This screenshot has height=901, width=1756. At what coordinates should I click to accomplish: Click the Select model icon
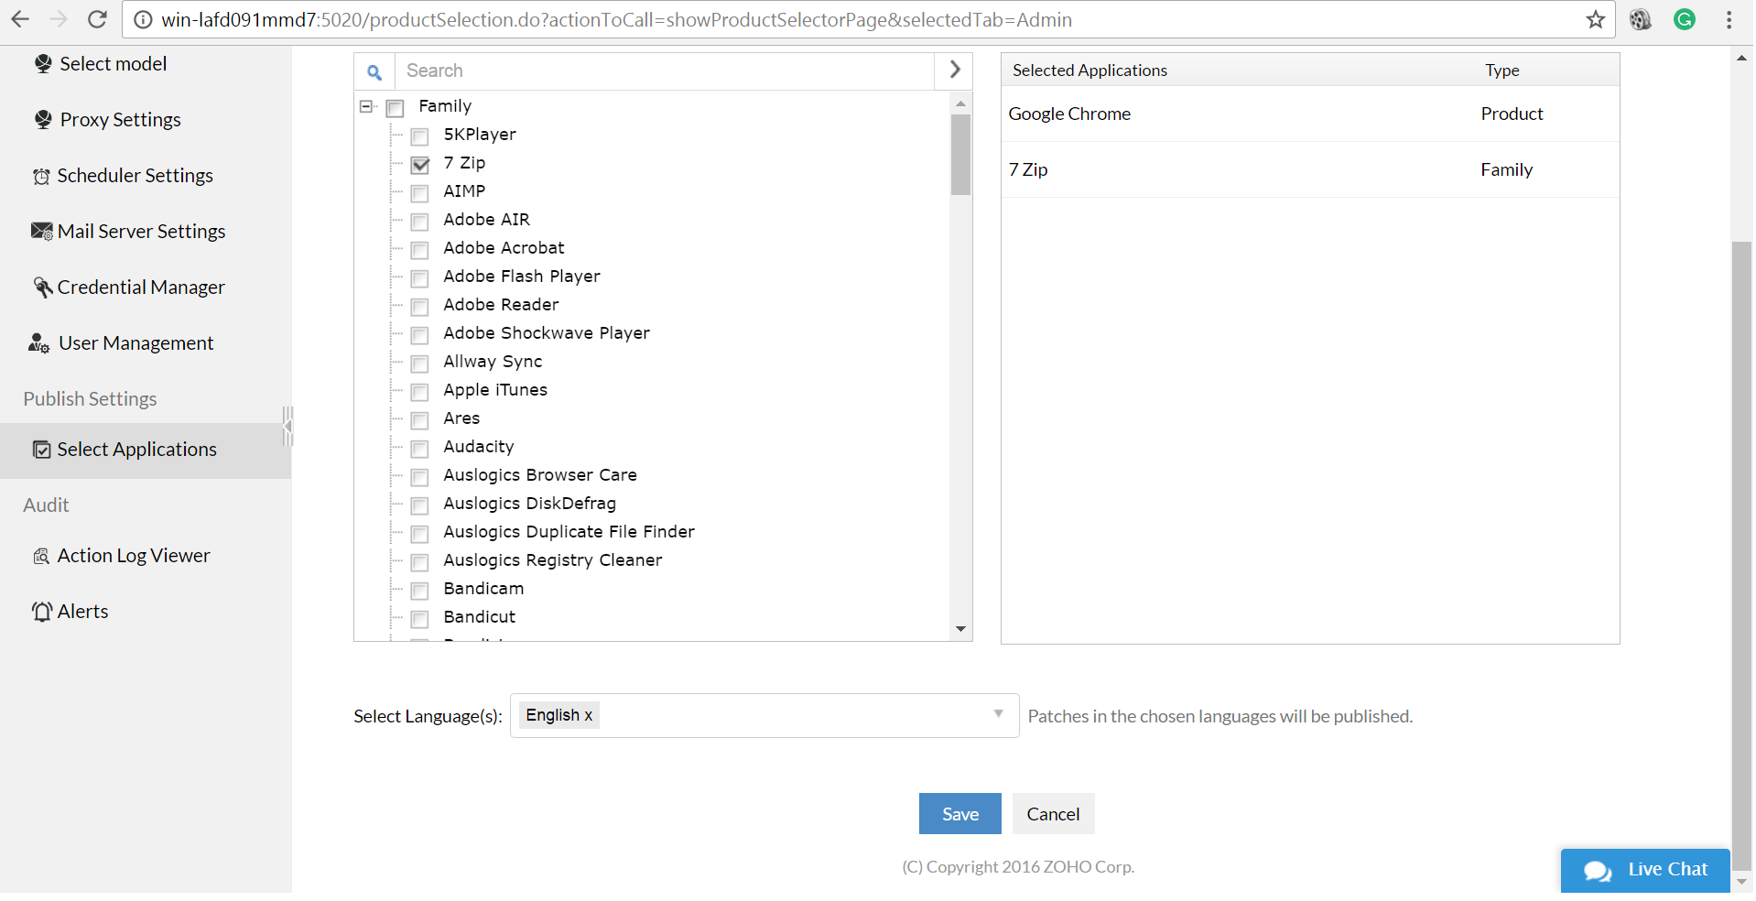point(42,63)
